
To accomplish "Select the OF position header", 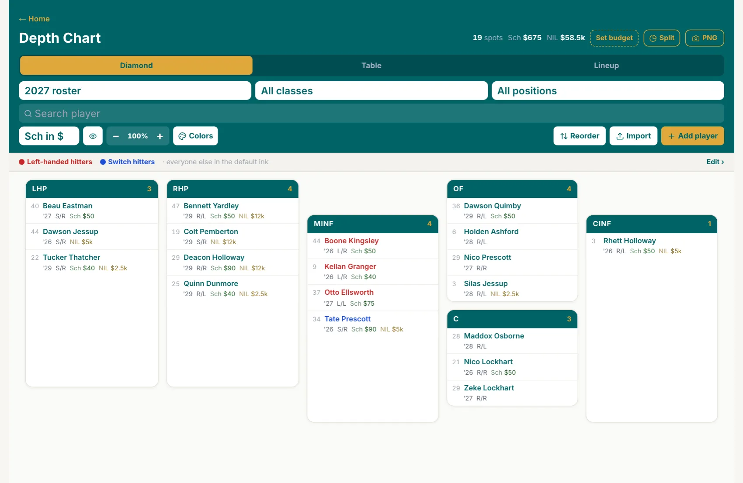I will [x=512, y=189].
